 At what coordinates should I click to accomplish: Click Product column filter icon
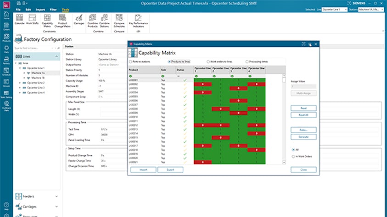130,76
